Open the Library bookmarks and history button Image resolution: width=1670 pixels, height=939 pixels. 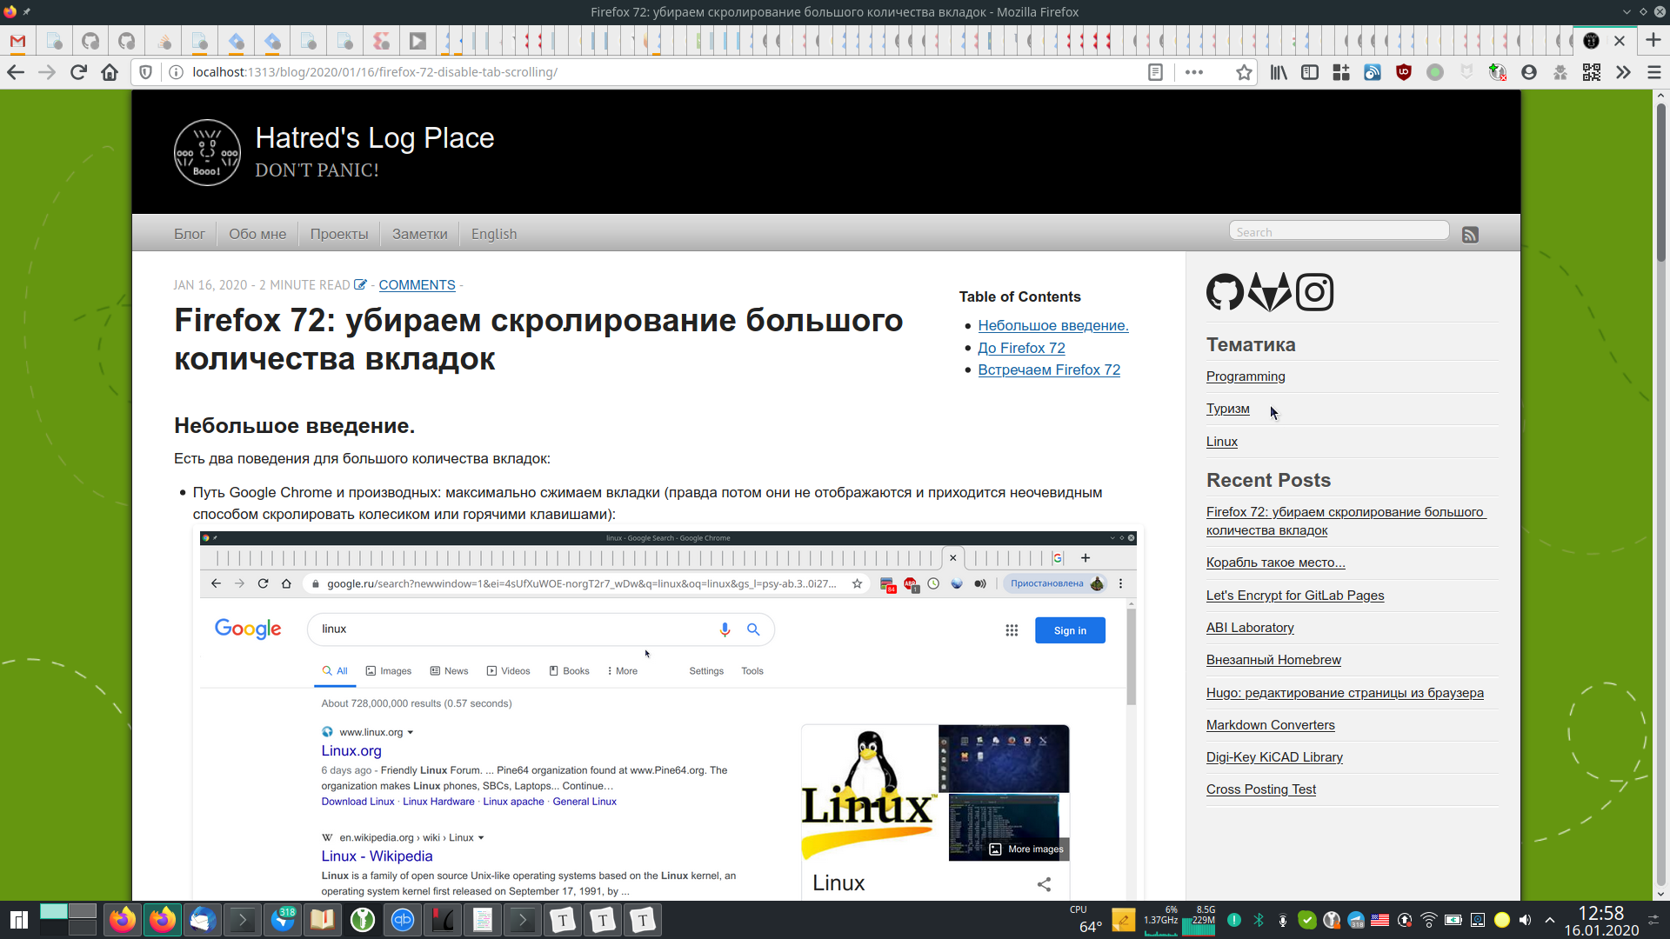pos(1279,72)
